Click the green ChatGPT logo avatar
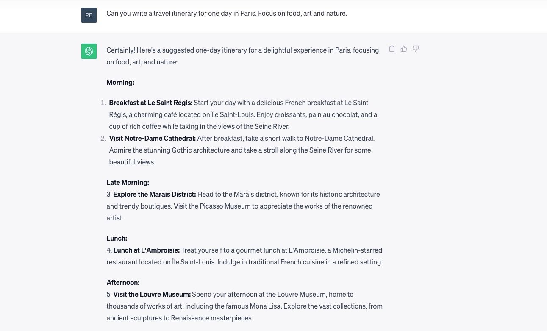This screenshot has height=331, width=547. point(89,51)
